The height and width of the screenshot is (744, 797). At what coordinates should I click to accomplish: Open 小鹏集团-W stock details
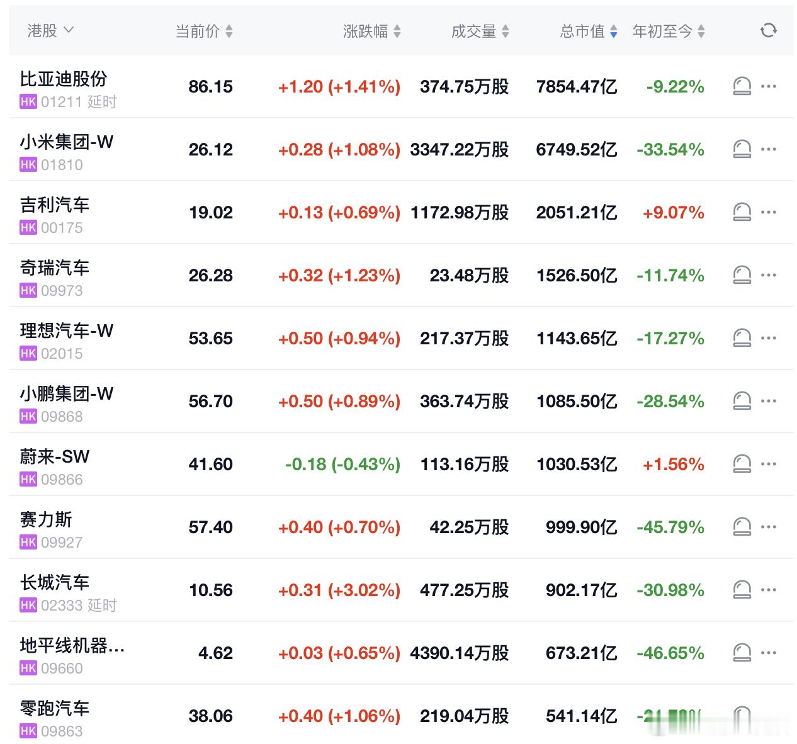pos(66,393)
